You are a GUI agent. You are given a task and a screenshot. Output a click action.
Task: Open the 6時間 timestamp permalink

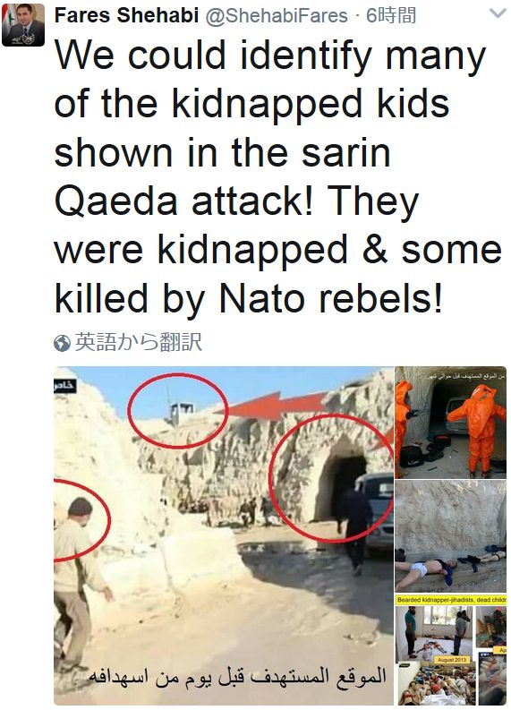(391, 16)
